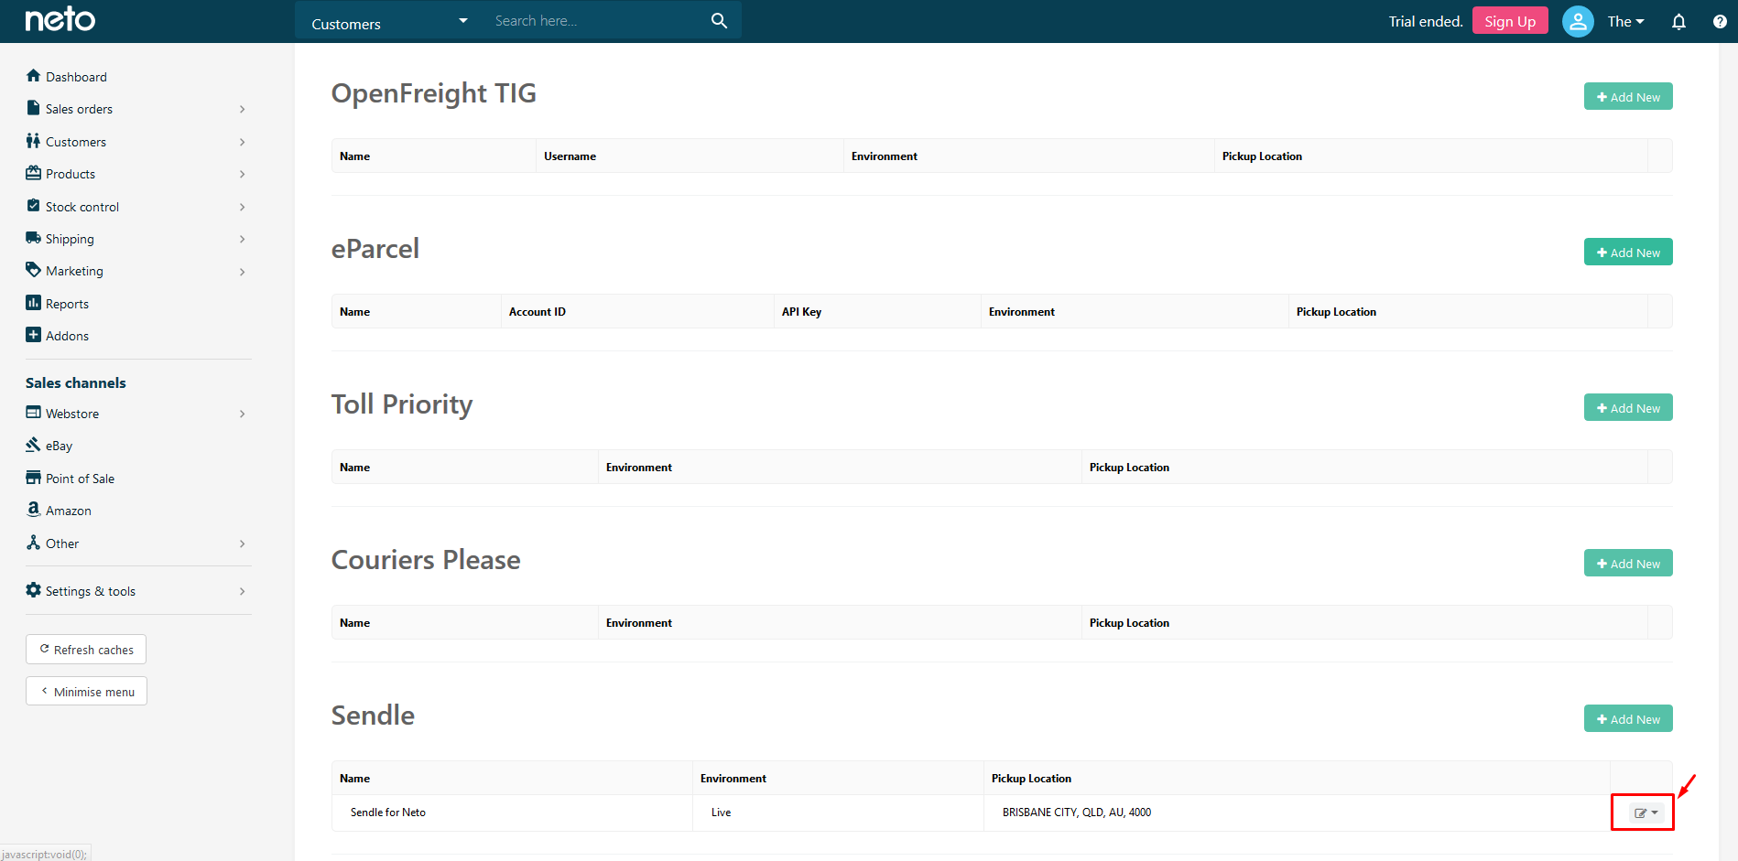This screenshot has height=861, width=1738.
Task: Click the Marketing tag icon
Action: pyautogui.click(x=33, y=270)
